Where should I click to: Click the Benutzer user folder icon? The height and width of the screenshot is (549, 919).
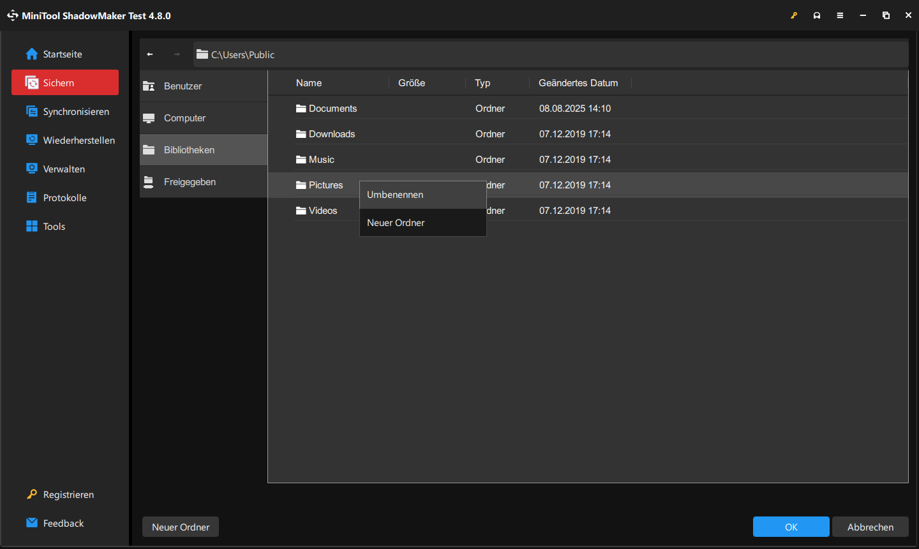coord(149,86)
